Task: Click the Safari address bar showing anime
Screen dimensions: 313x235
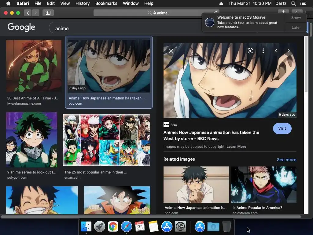Action: pyautogui.click(x=156, y=13)
